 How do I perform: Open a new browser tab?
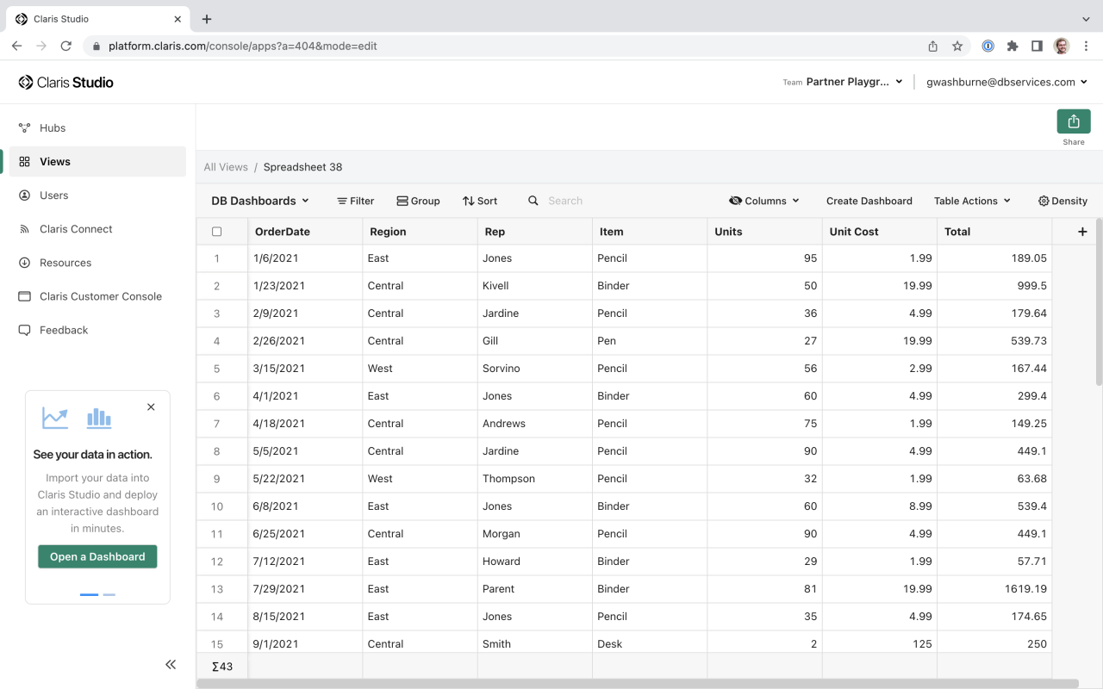207,19
